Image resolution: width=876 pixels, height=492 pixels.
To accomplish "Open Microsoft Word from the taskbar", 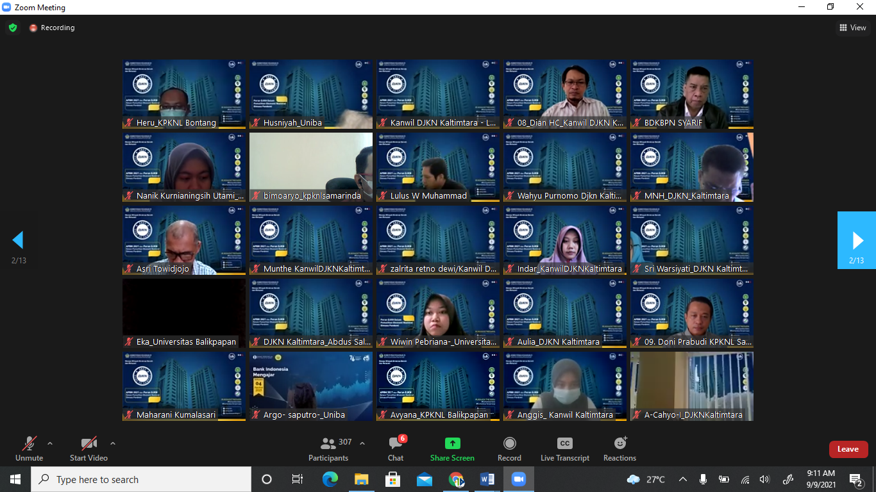I will tap(487, 479).
